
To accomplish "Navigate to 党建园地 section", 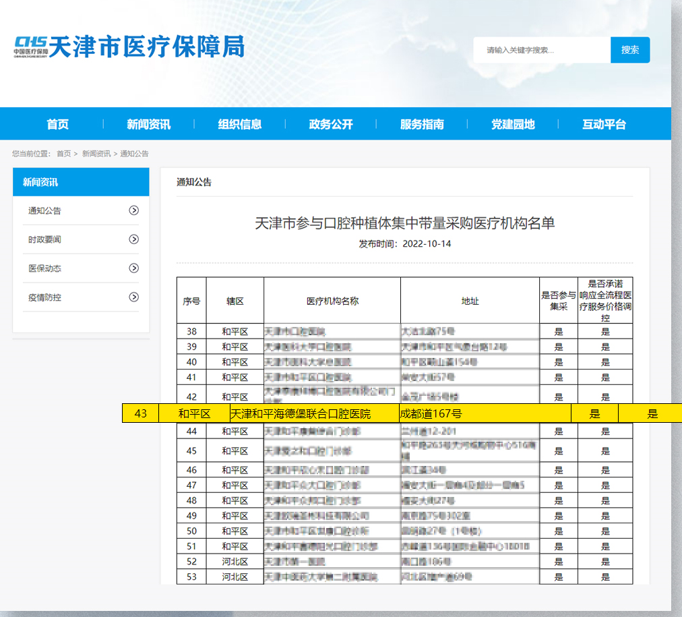I will [x=513, y=124].
